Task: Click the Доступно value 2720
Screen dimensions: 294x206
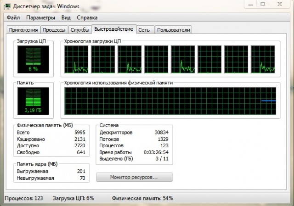Action: (x=80, y=145)
